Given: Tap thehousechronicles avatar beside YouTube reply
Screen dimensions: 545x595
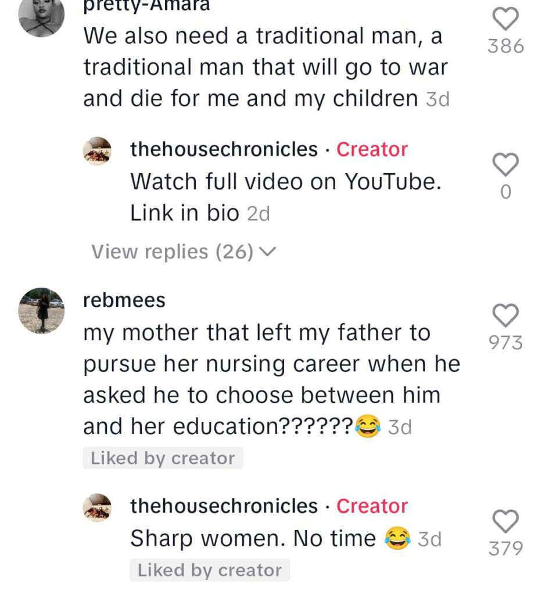Looking at the screenshot, I should coord(97,151).
